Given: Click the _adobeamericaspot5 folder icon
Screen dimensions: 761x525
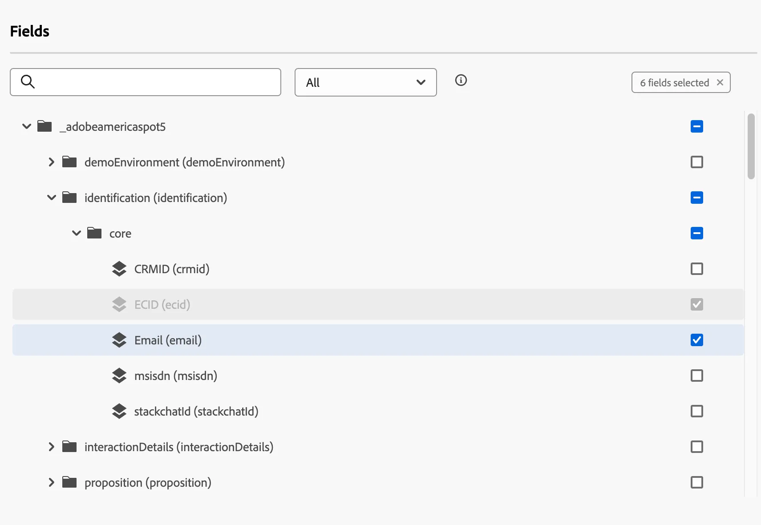Looking at the screenshot, I should (x=45, y=126).
